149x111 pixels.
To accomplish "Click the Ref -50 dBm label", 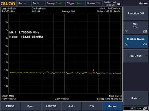I will (8, 12).
